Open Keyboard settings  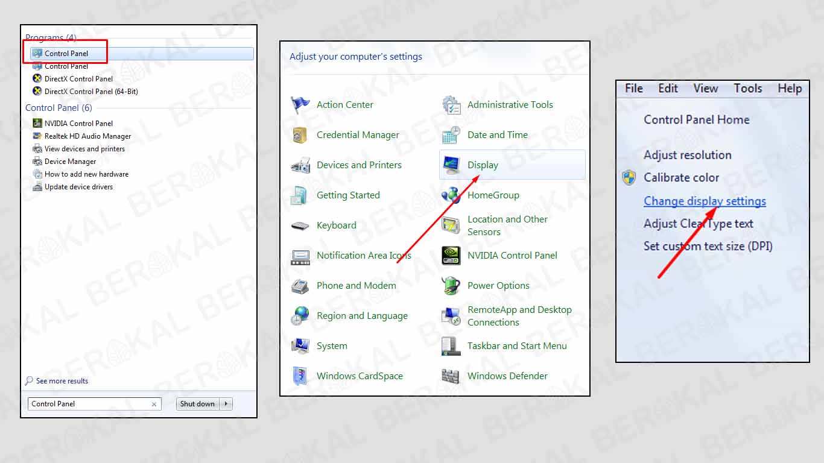(x=336, y=225)
